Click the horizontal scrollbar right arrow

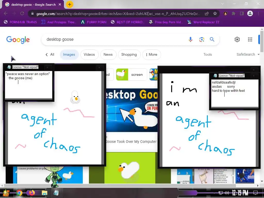(258, 186)
